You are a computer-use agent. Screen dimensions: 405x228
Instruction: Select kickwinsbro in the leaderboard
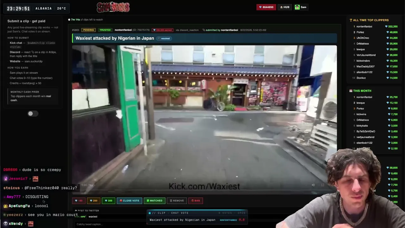click(363, 61)
